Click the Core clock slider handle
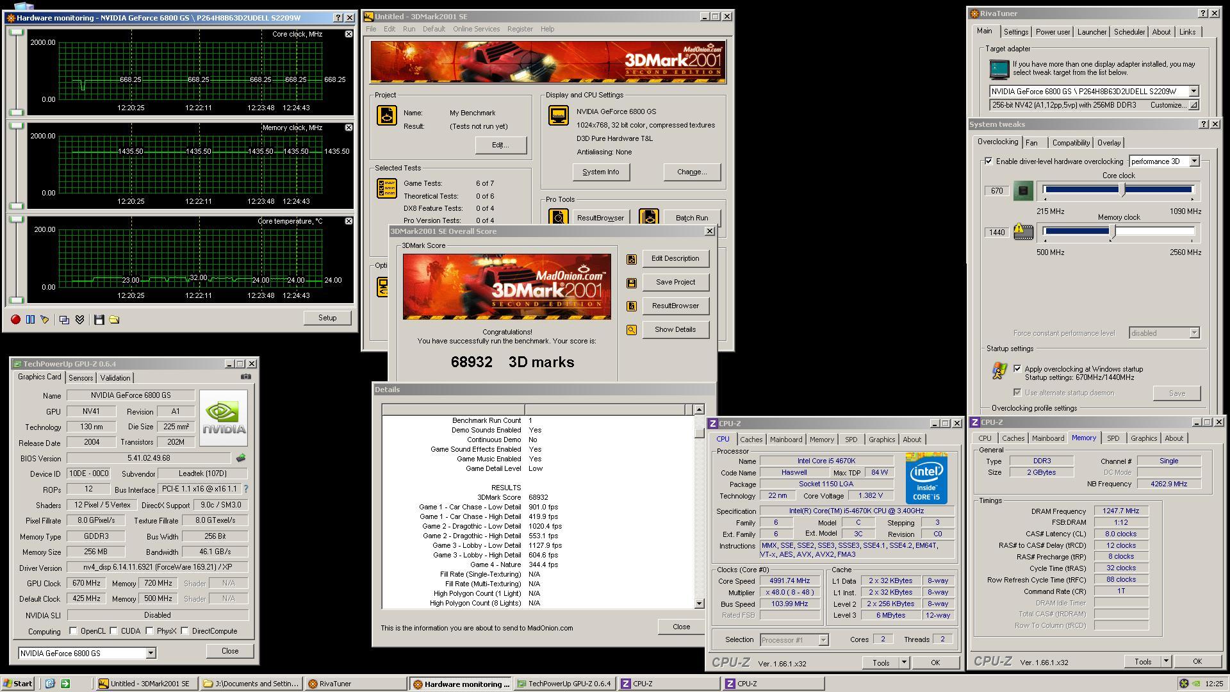The height and width of the screenshot is (692, 1230). (1122, 189)
